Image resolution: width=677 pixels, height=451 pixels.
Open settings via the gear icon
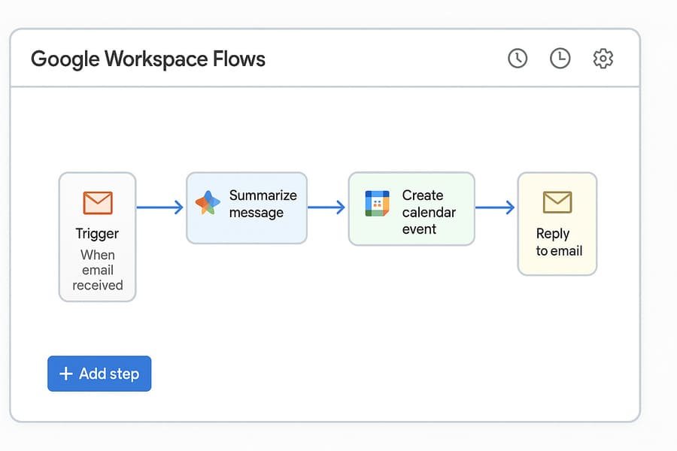pos(603,59)
